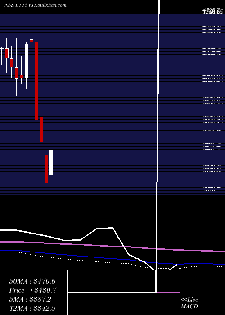Select the Price : 3430.7 readout
Viewport: 225px width, 315px height.
pyautogui.click(x=33, y=290)
